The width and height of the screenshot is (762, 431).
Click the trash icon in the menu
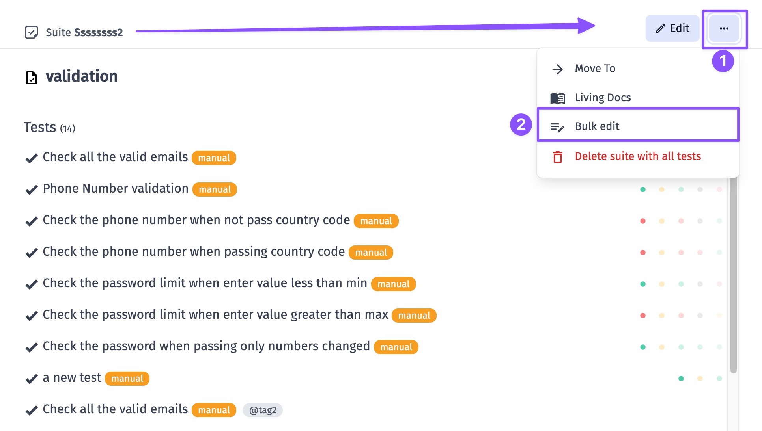click(x=557, y=157)
